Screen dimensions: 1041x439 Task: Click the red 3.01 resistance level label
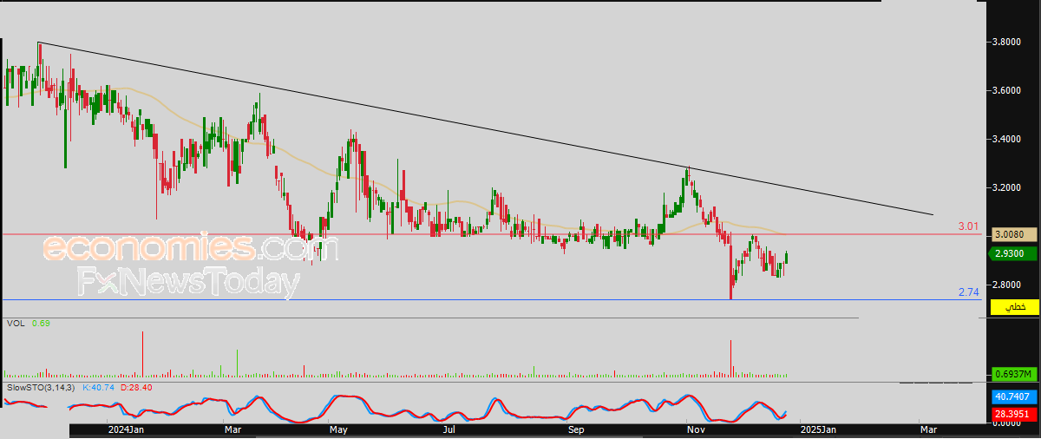click(968, 226)
